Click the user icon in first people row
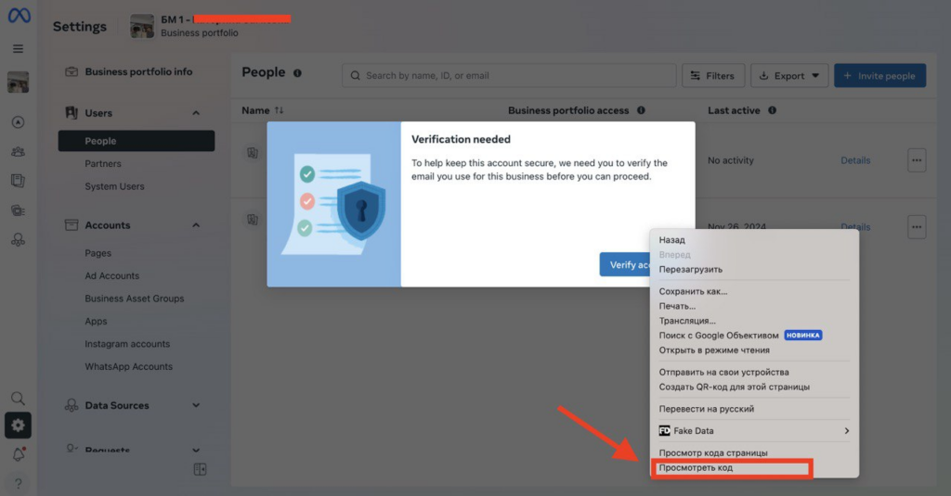Viewport: 951px width, 496px height. 253,153
